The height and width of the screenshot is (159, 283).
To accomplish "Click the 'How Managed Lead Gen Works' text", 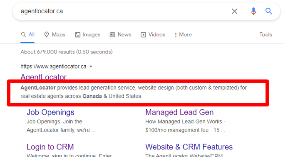I will pos(184,122).
